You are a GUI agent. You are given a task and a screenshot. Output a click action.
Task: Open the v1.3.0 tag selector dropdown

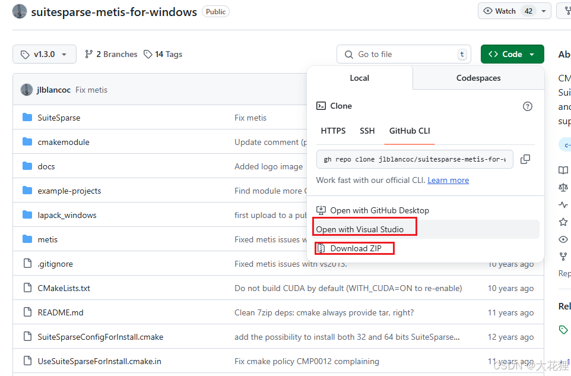click(45, 54)
